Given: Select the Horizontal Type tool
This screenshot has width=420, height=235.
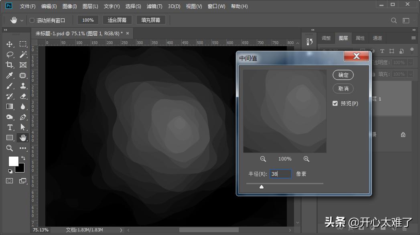Looking at the screenshot, I should click(x=10, y=127).
